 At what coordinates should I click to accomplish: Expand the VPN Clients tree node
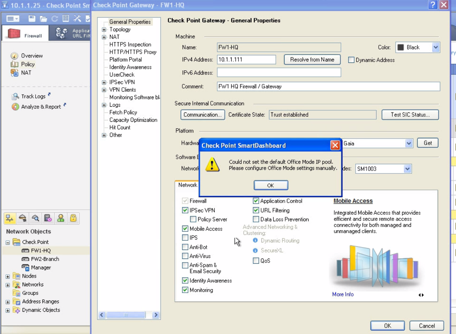[x=104, y=90]
